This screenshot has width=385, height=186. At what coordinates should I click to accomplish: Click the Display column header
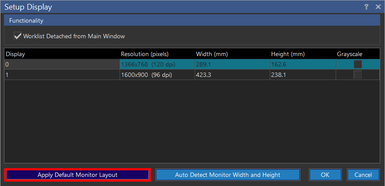62,54
